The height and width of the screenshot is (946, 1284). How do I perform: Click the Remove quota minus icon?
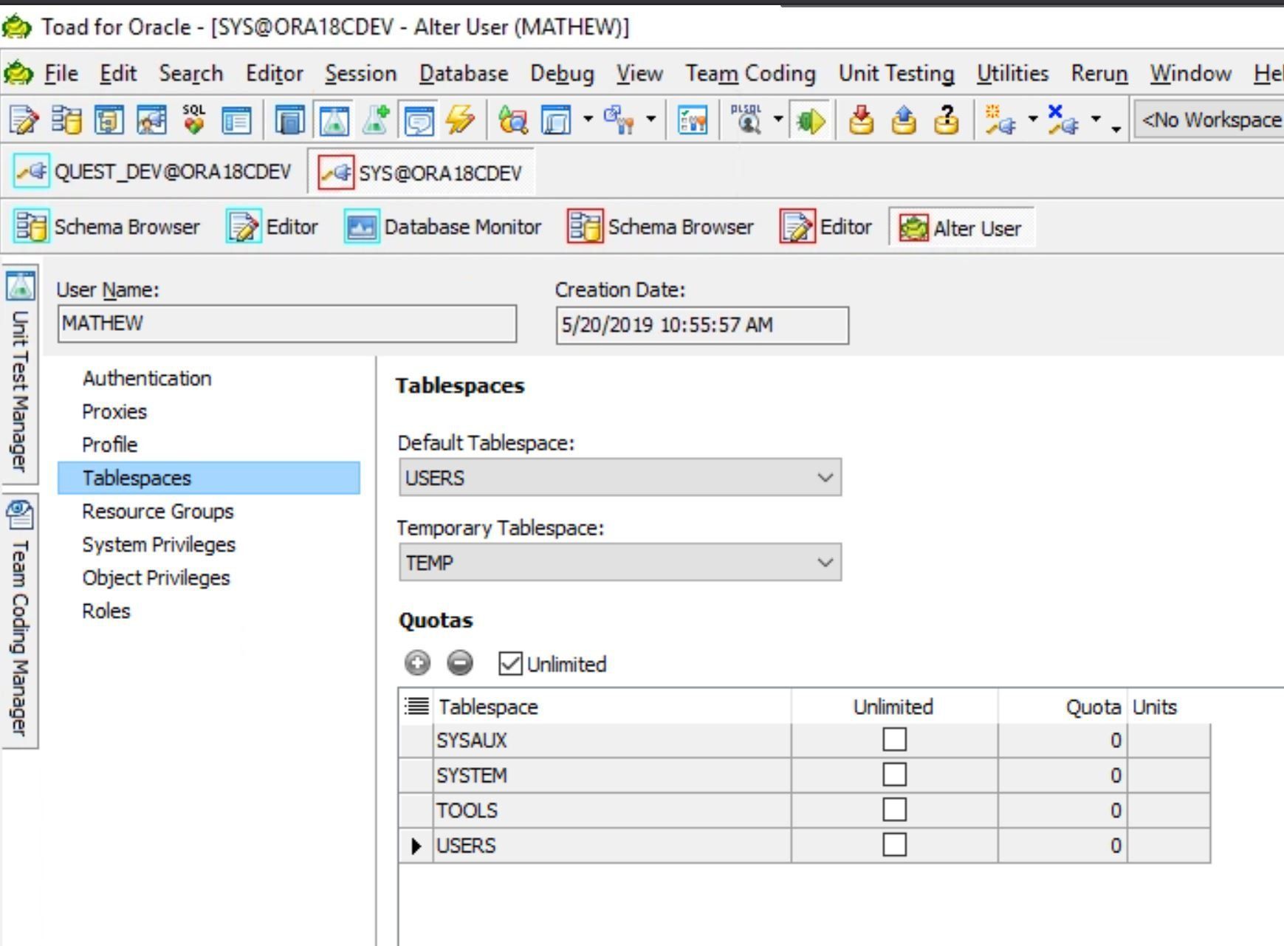460,662
